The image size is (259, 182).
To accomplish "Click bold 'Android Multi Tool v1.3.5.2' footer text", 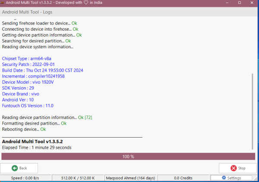I will 32,141.
